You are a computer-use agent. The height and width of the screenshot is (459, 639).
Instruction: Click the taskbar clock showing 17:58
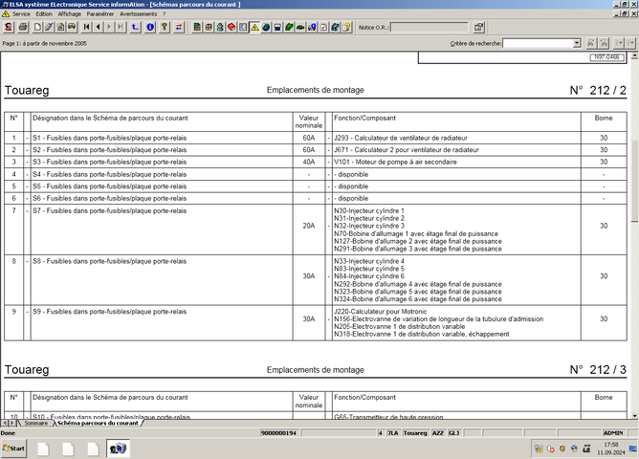(x=611, y=445)
